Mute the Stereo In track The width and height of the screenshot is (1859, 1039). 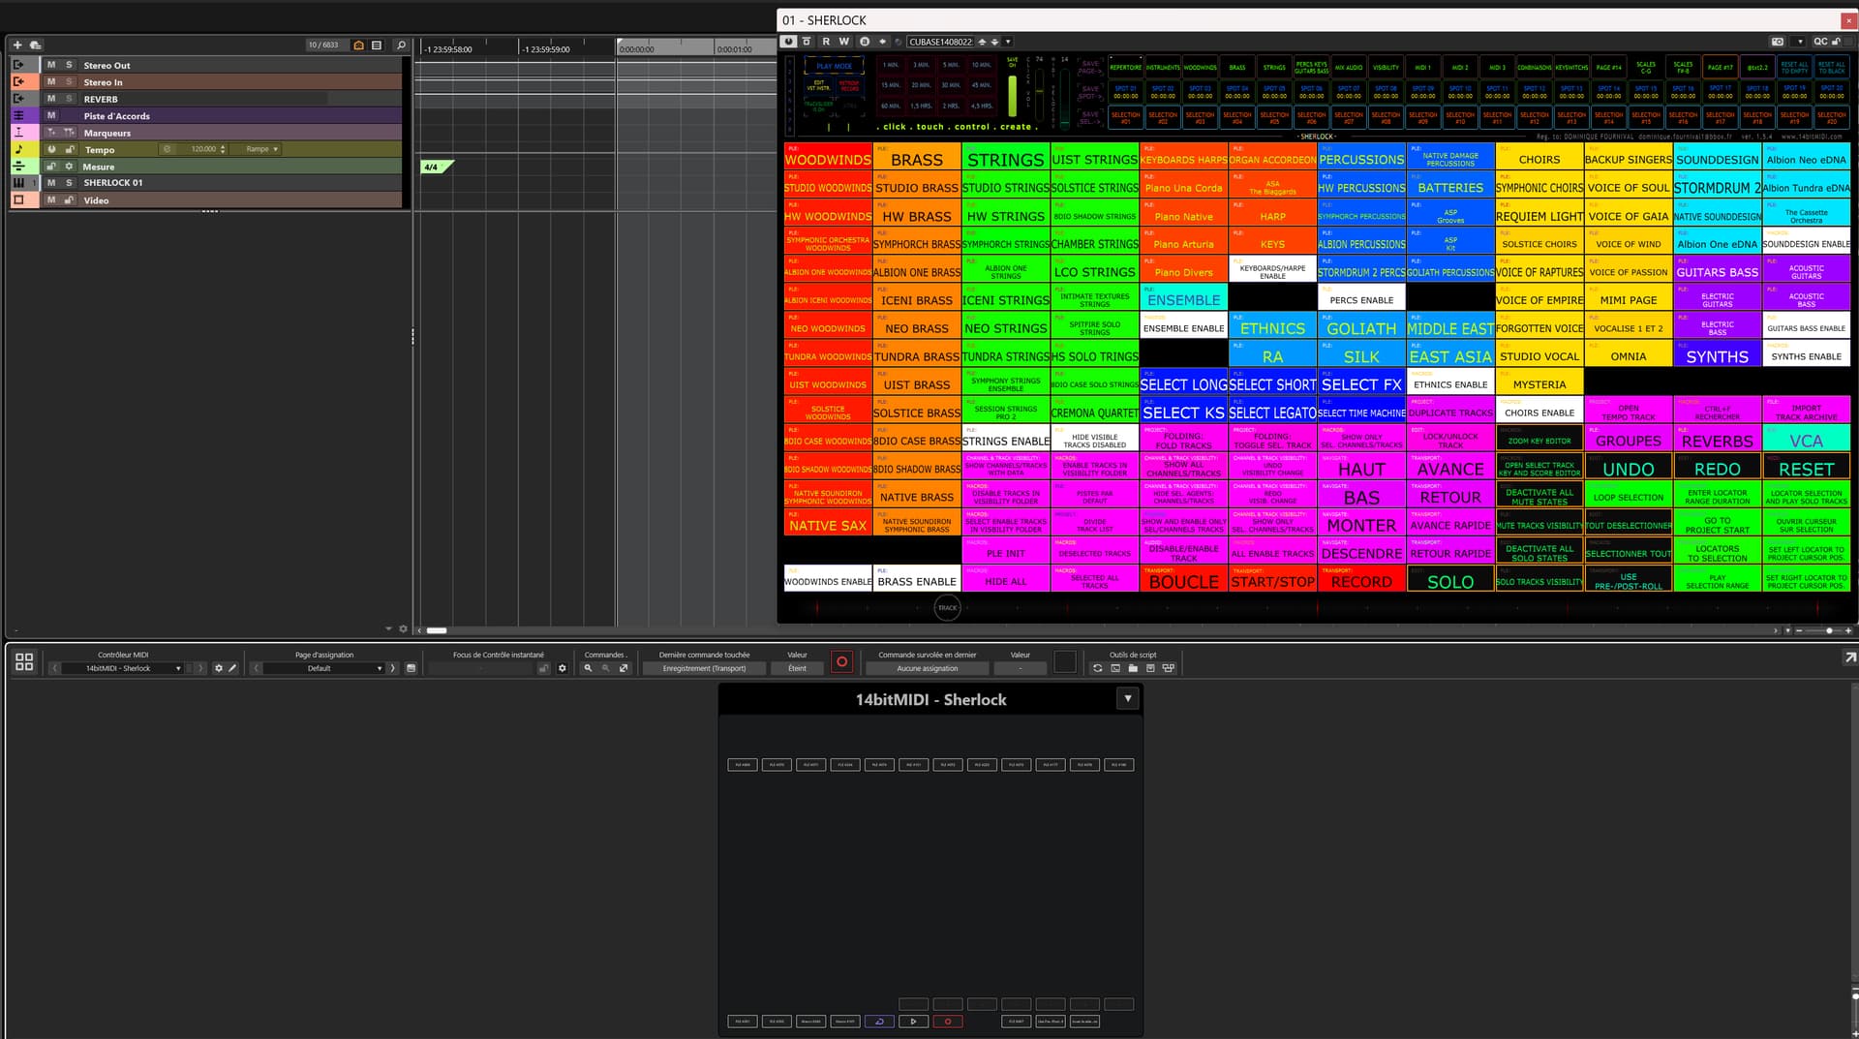click(51, 81)
